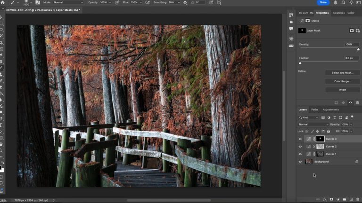Expand the brush Mode dropdown in options bar

point(68,2)
